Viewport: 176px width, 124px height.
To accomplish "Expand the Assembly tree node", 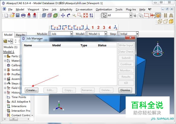I will pos(5,79).
